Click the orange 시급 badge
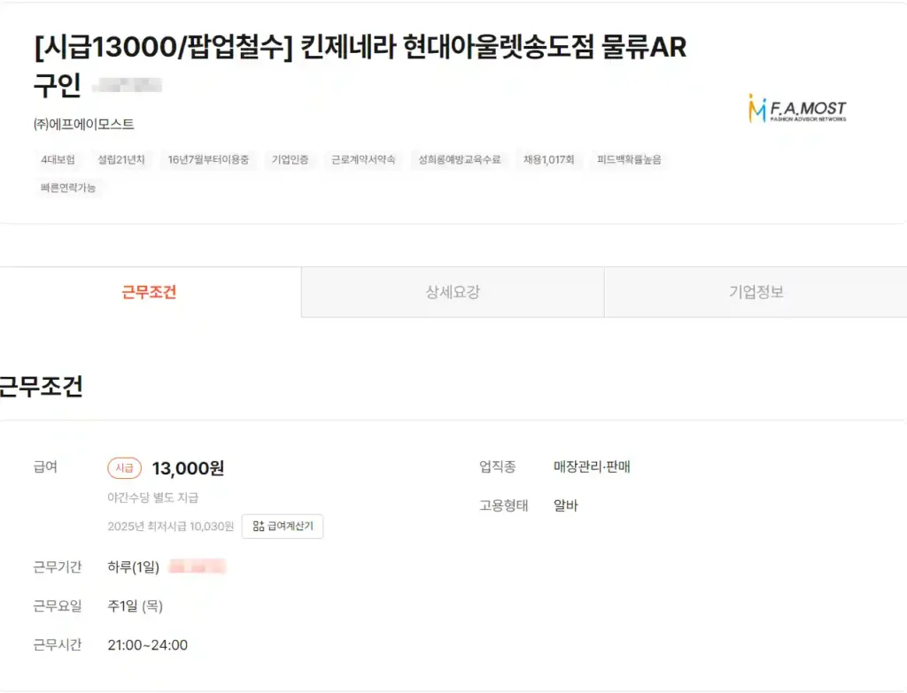 click(x=124, y=467)
